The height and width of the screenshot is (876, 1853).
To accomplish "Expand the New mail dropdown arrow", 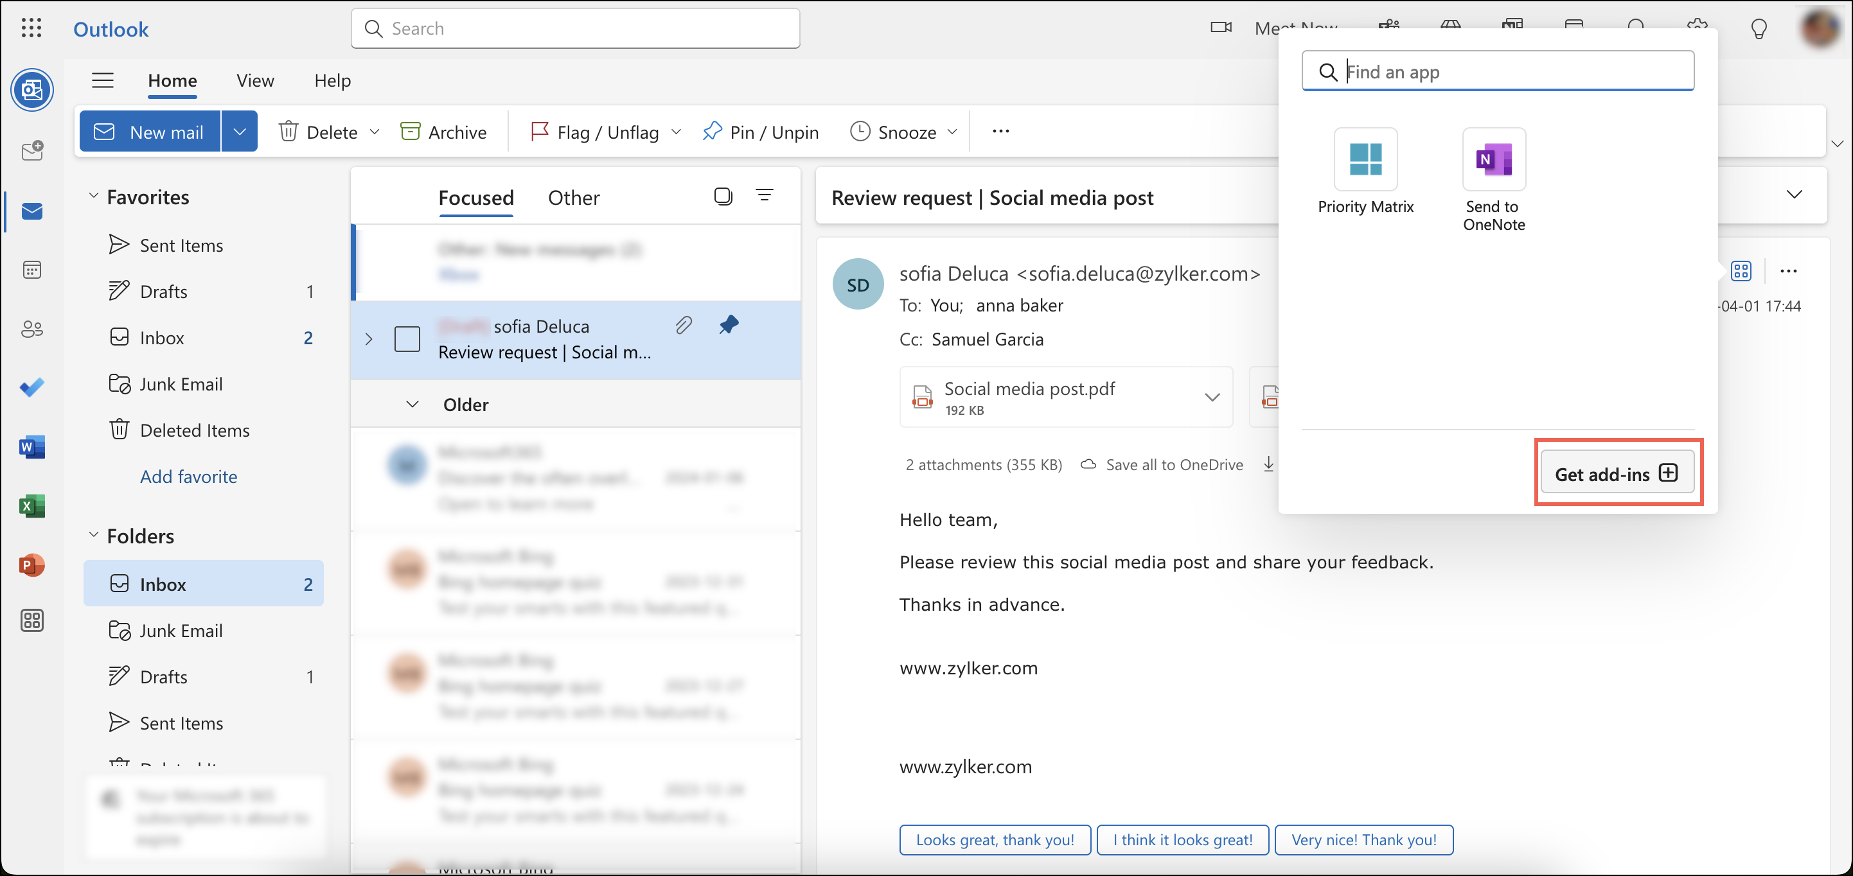I will click(x=240, y=132).
